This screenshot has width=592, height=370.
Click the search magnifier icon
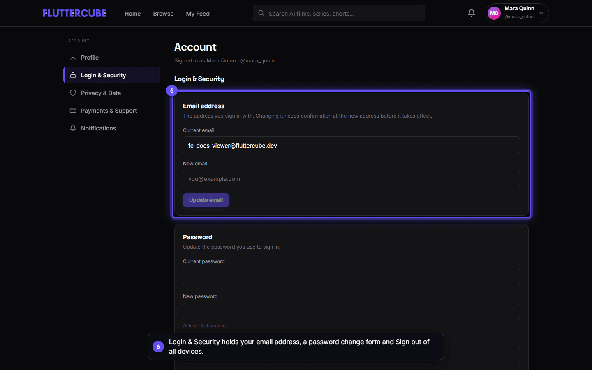click(x=261, y=13)
